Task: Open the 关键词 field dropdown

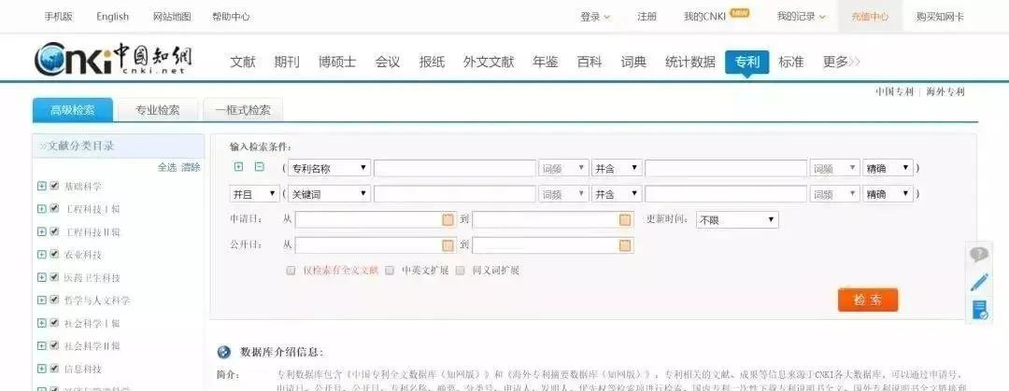Action: [x=329, y=193]
